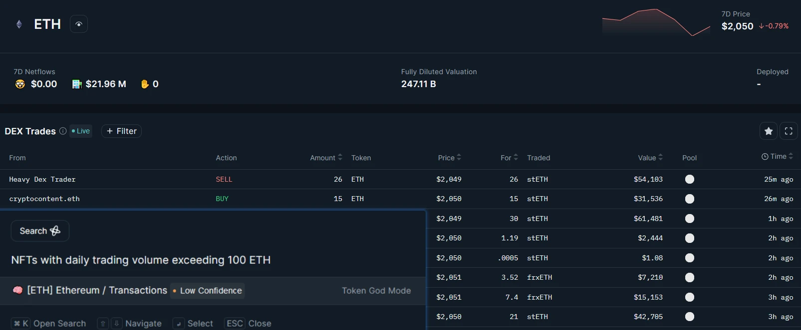Click the pool icon in the first trade row
The height and width of the screenshot is (330, 801).
pyautogui.click(x=690, y=179)
